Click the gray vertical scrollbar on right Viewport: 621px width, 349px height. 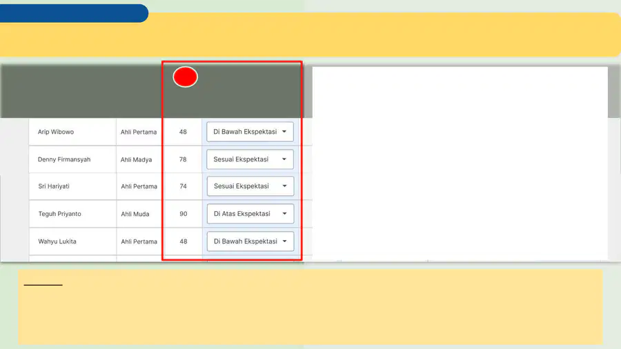click(614, 92)
